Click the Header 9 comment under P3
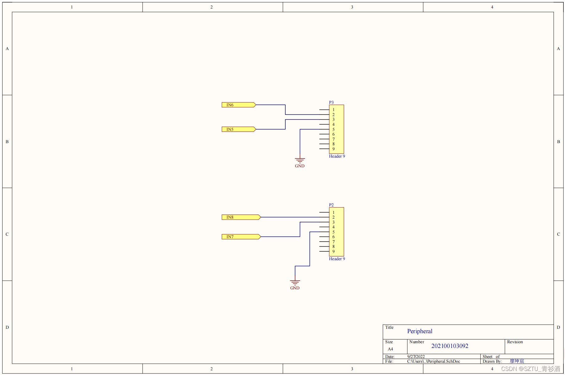This screenshot has width=565, height=375. (x=337, y=156)
